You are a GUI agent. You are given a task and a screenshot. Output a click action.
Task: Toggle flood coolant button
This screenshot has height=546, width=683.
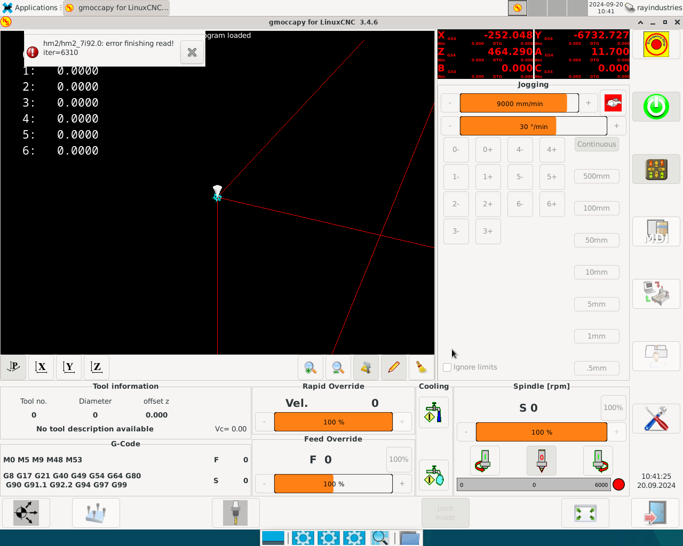click(434, 413)
